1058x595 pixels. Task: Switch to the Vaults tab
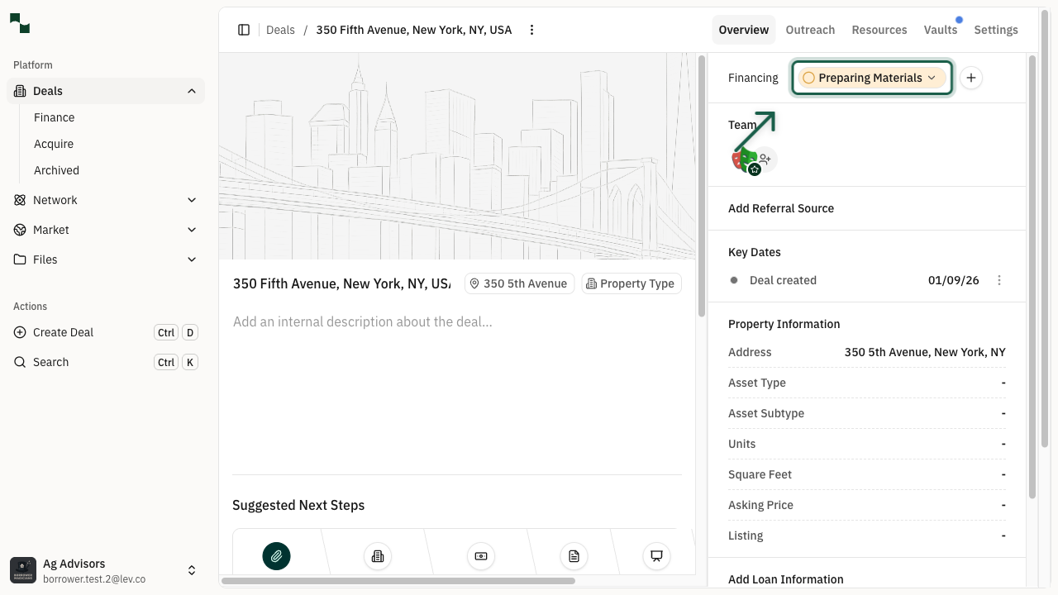pos(940,30)
